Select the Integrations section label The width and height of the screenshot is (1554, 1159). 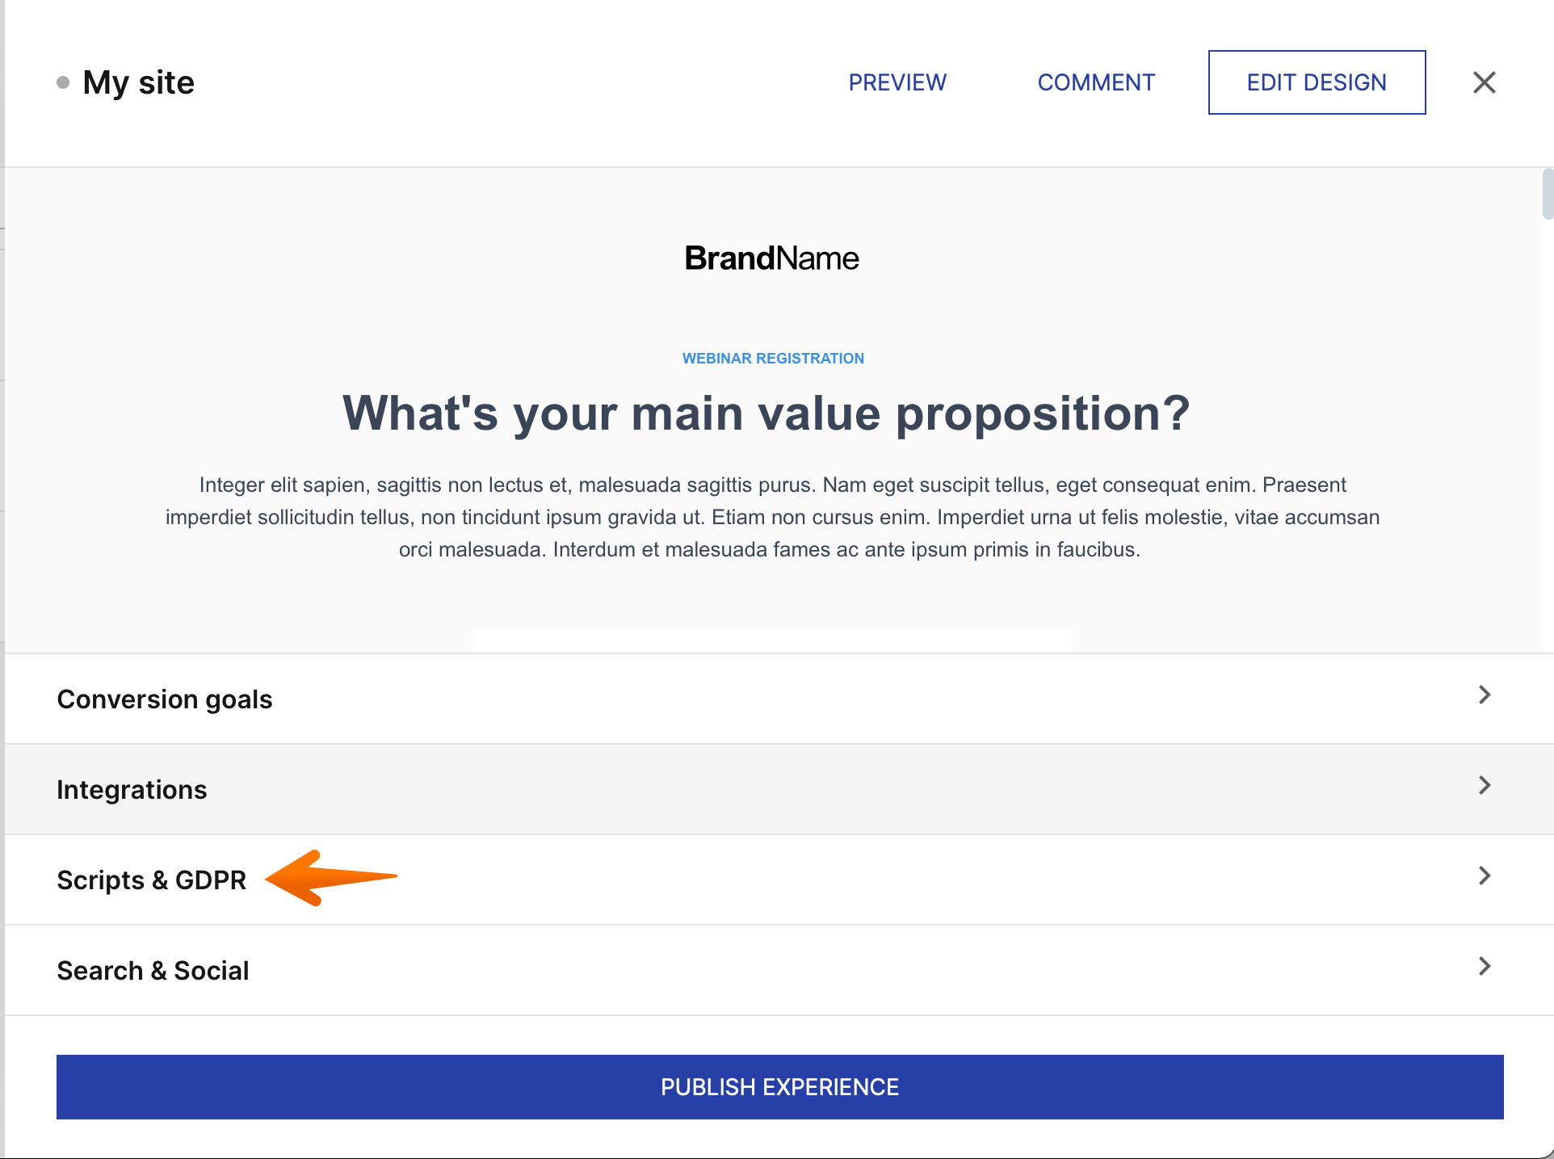pyautogui.click(x=132, y=790)
